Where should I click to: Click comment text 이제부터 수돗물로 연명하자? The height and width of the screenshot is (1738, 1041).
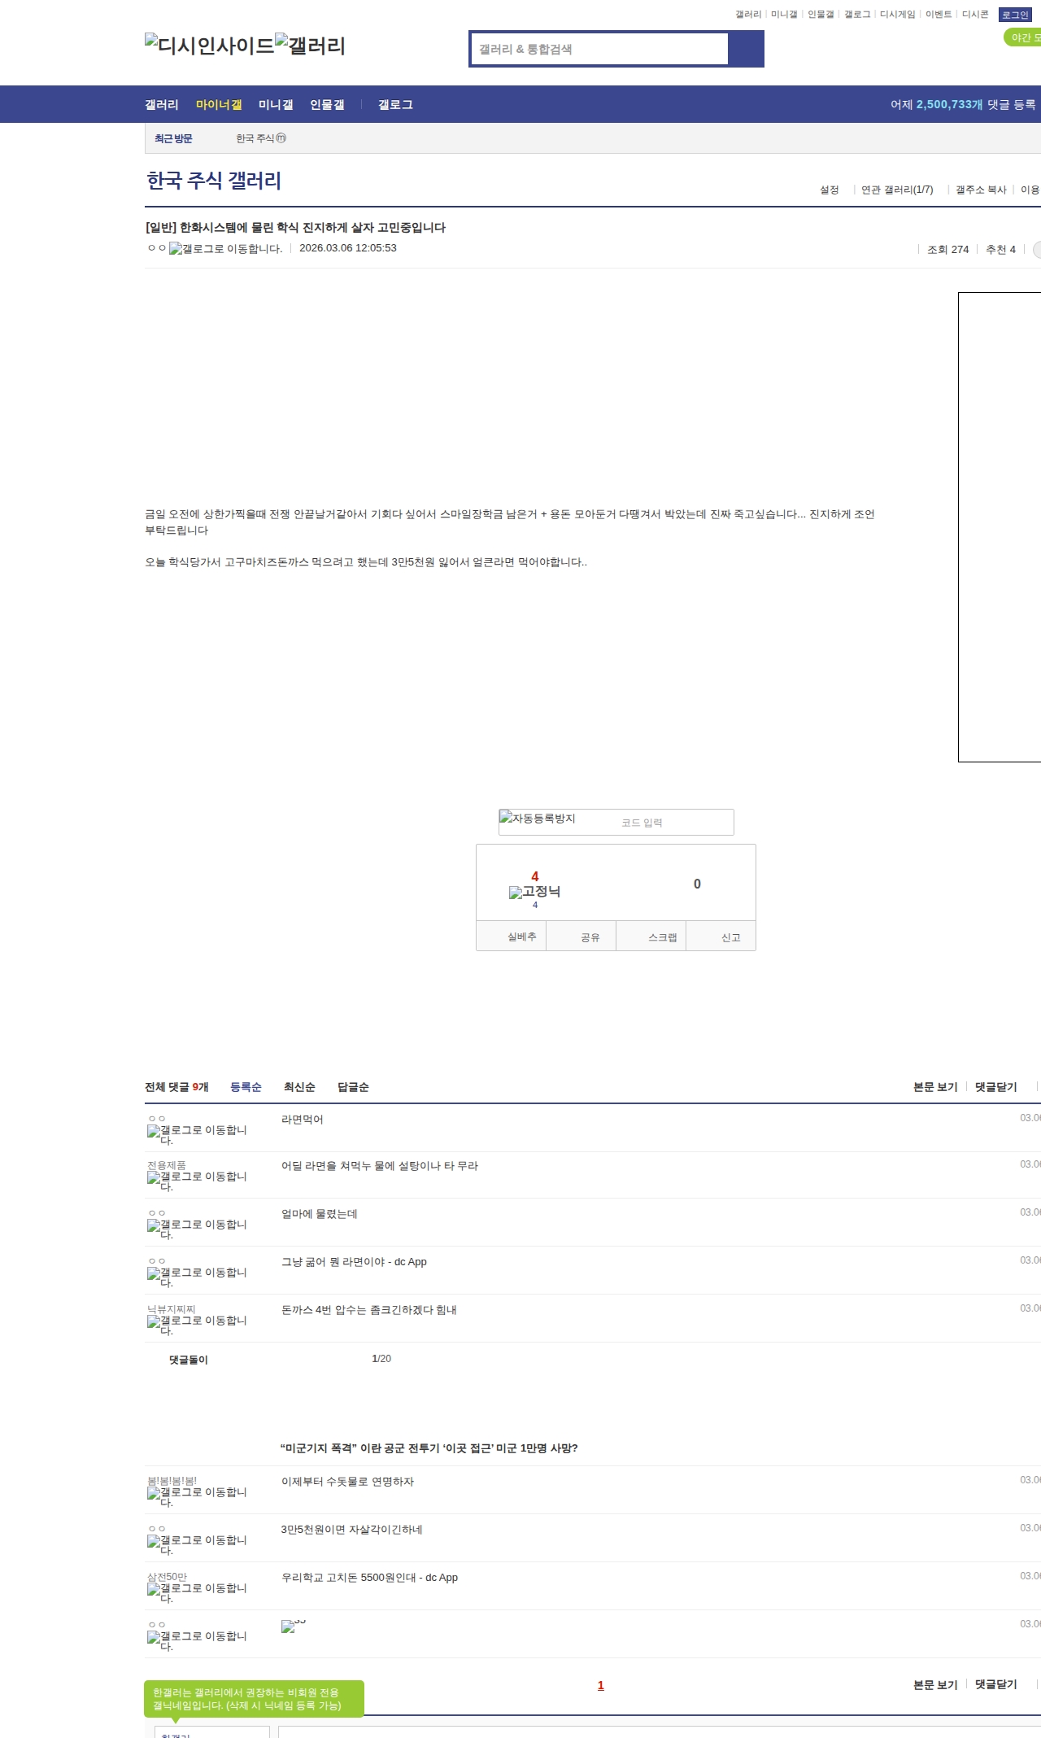(347, 1482)
